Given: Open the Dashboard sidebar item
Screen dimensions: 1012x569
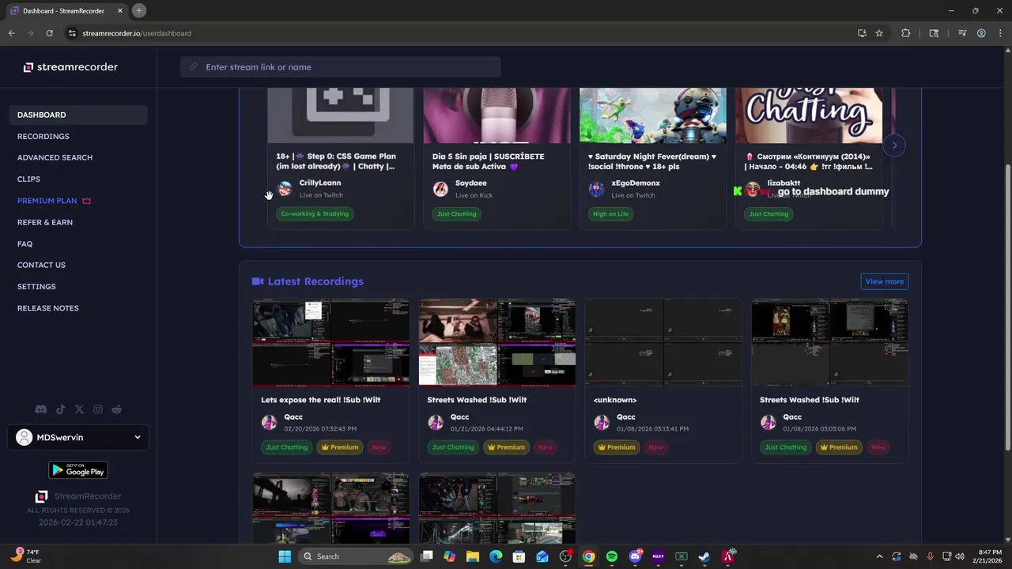Looking at the screenshot, I should 79,115.
